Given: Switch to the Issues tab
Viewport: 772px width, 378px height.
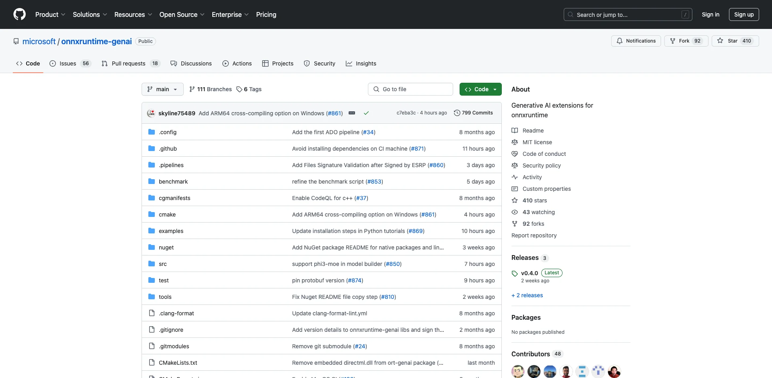Looking at the screenshot, I should [x=70, y=63].
